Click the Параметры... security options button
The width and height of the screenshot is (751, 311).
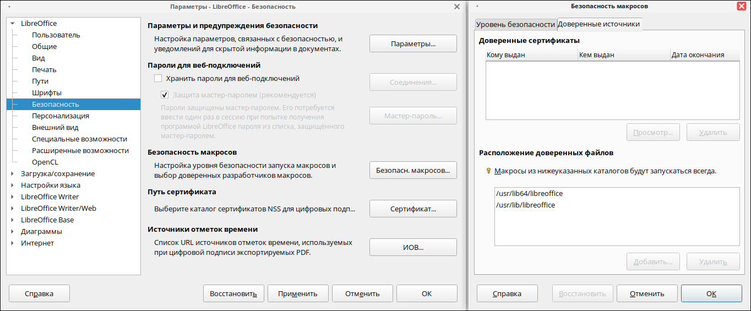click(x=413, y=43)
